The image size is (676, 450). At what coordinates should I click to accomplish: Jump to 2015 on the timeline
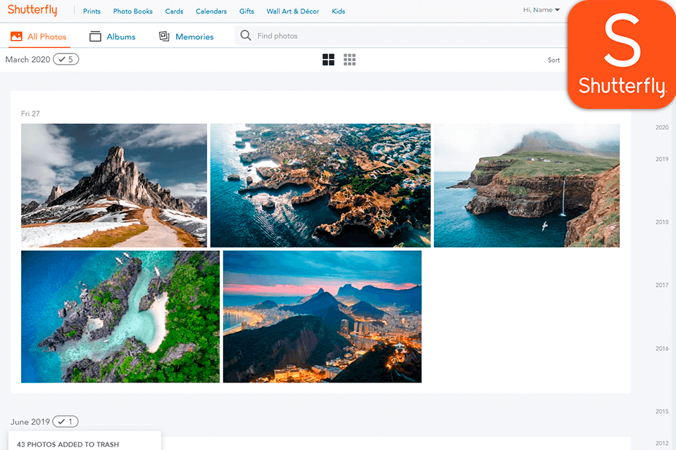[662, 411]
